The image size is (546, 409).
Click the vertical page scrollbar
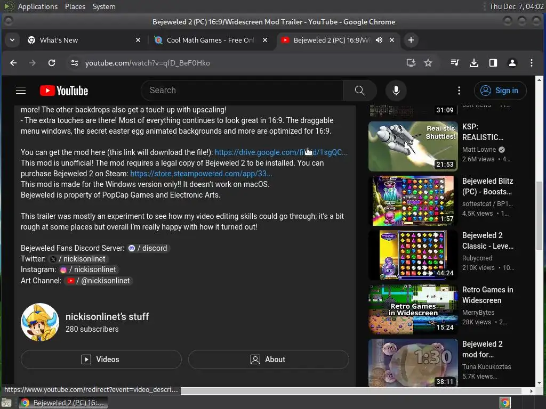[539, 216]
